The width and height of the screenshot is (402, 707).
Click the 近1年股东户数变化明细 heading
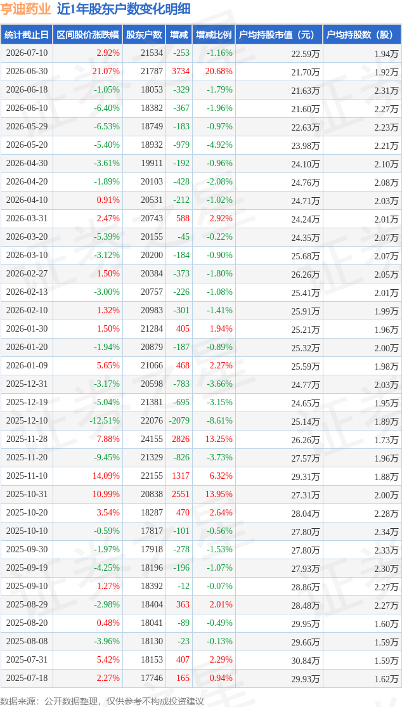pyautogui.click(x=124, y=9)
